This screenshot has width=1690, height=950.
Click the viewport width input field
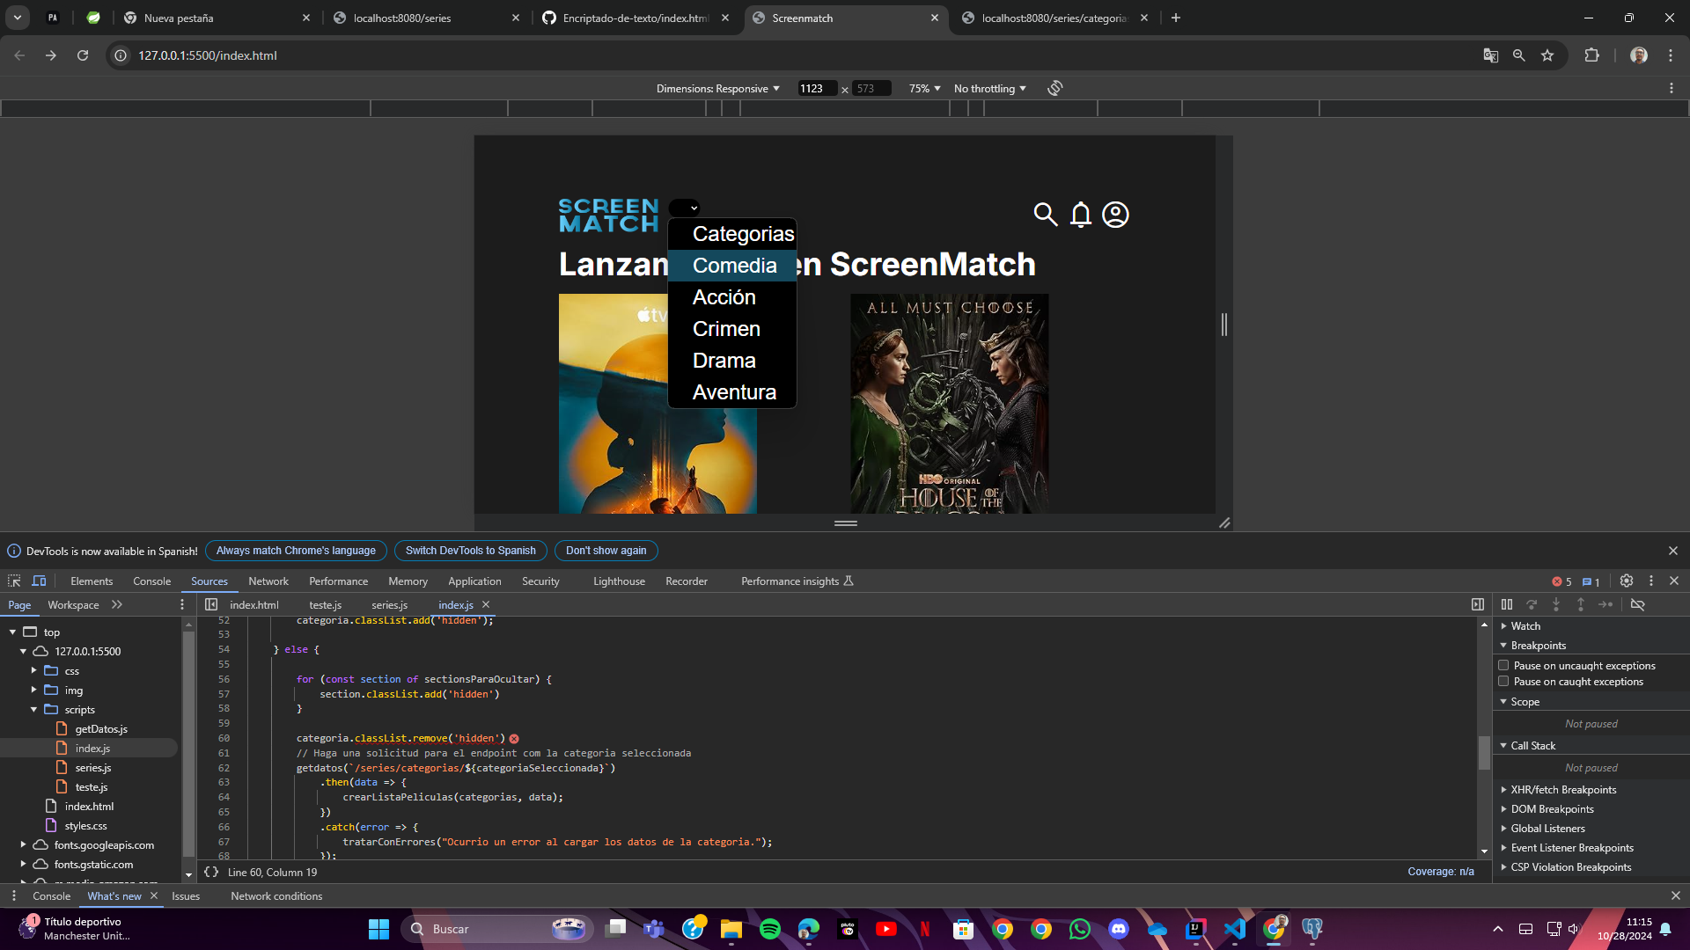click(817, 89)
